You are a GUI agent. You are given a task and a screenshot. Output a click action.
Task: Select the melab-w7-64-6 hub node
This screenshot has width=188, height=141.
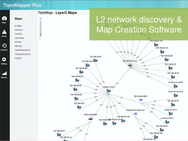(109, 91)
